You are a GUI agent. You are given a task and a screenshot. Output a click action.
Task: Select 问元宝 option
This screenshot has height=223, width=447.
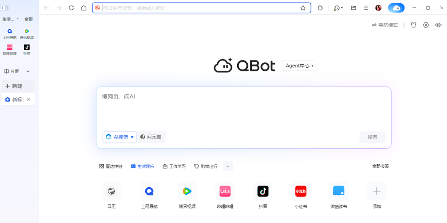(151, 137)
